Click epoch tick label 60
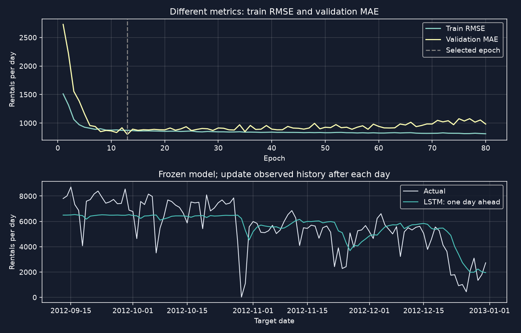521x333 pixels. pyautogui.click(x=378, y=148)
